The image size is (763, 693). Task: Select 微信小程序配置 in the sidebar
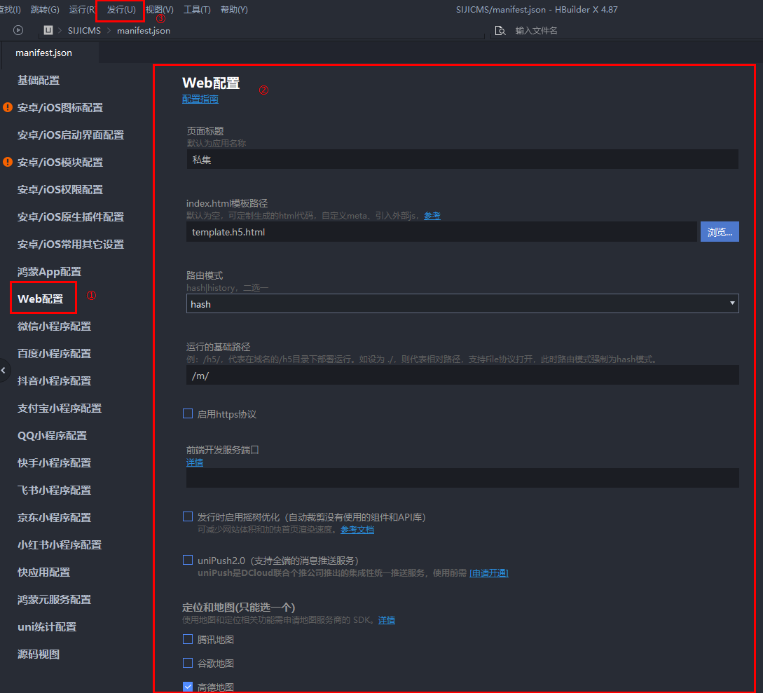click(54, 326)
